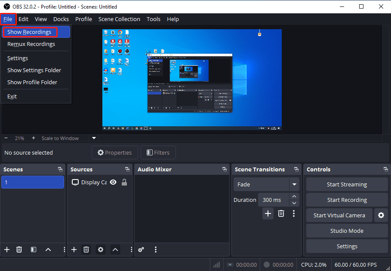
Task: Open virtual camera settings gear icon
Action: pos(381,215)
